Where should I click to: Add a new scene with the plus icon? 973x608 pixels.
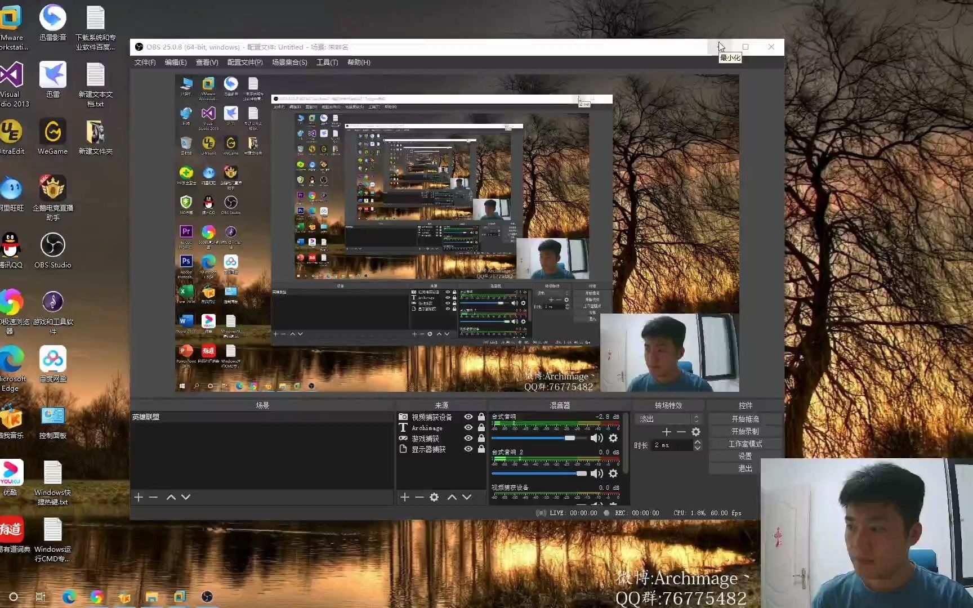[x=139, y=497]
